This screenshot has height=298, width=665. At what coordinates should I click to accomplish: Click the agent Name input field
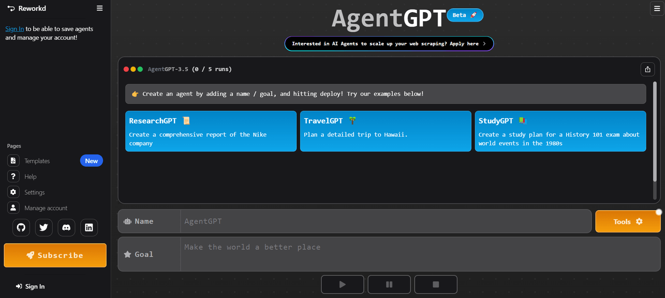point(385,221)
